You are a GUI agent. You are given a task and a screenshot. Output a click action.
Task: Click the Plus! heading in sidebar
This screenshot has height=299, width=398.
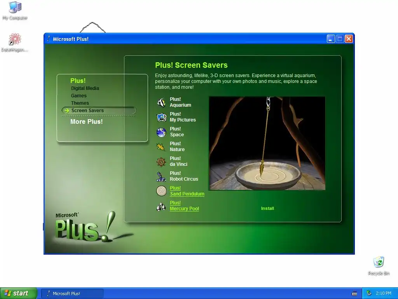coord(78,81)
